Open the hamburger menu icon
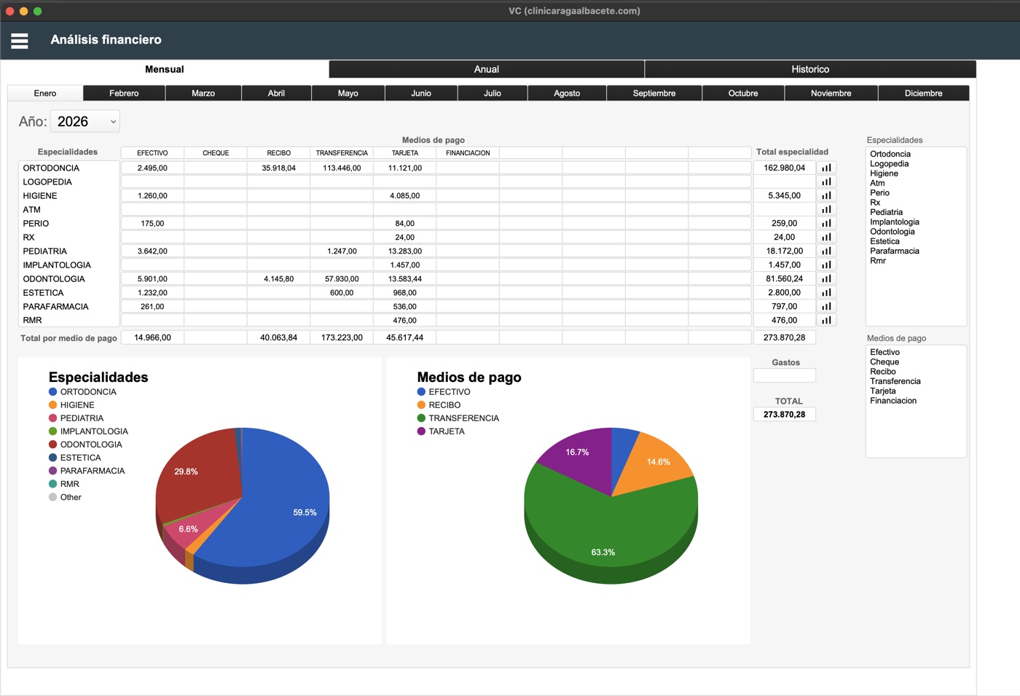 click(x=20, y=41)
